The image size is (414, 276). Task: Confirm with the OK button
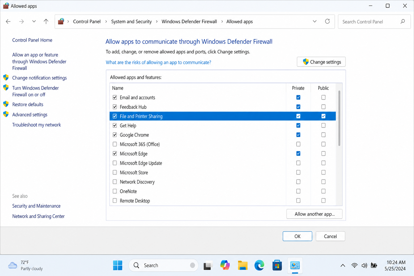coord(297,236)
